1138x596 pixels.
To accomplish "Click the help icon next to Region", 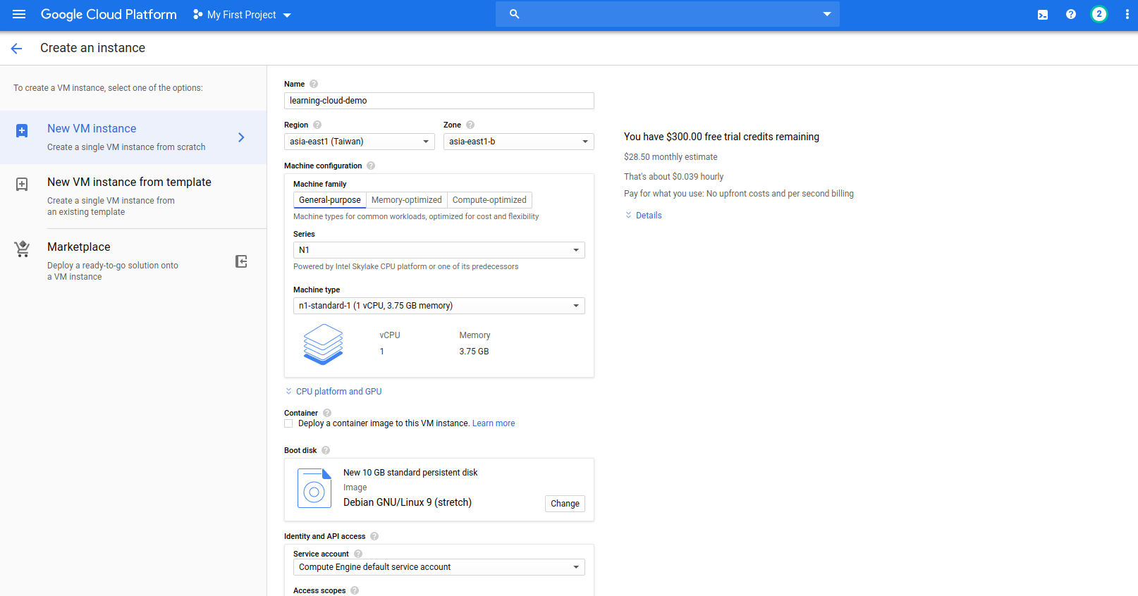I will pos(317,125).
